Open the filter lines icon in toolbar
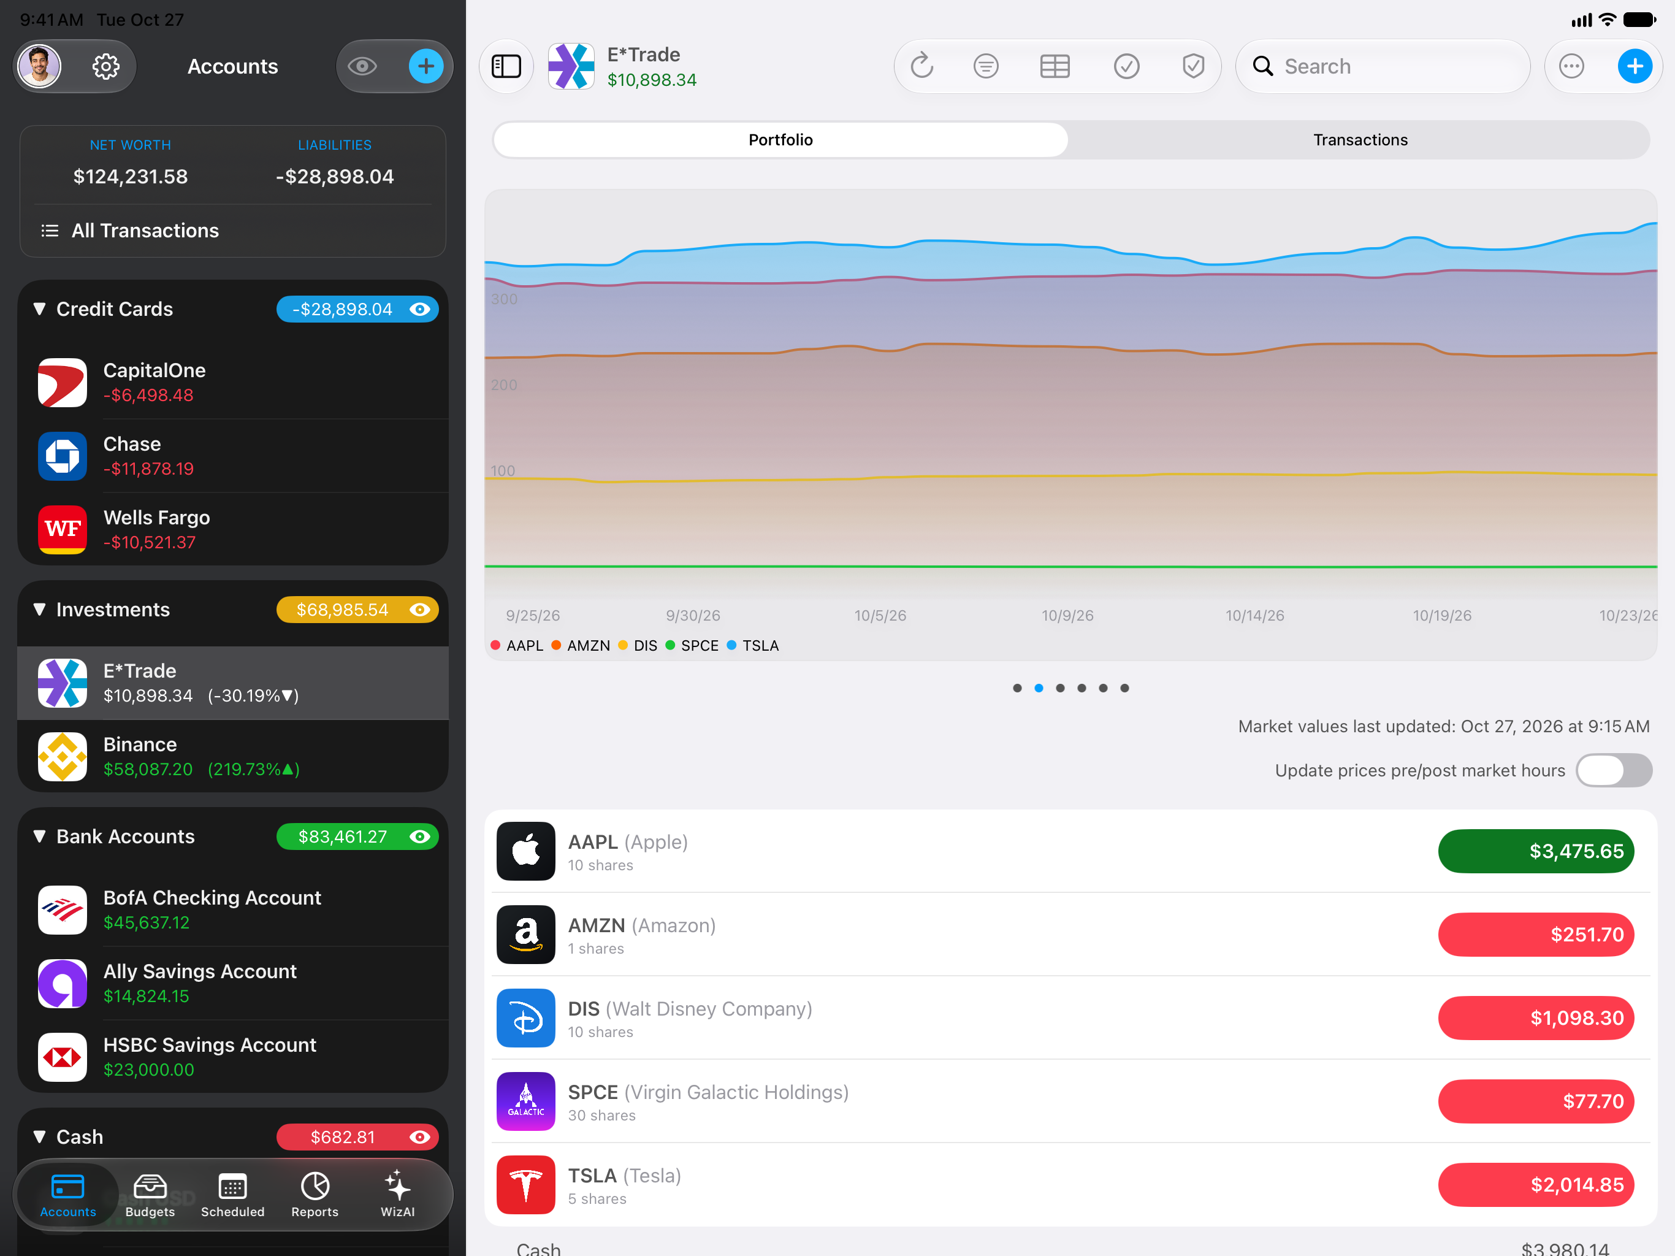The height and width of the screenshot is (1256, 1675). (986, 67)
